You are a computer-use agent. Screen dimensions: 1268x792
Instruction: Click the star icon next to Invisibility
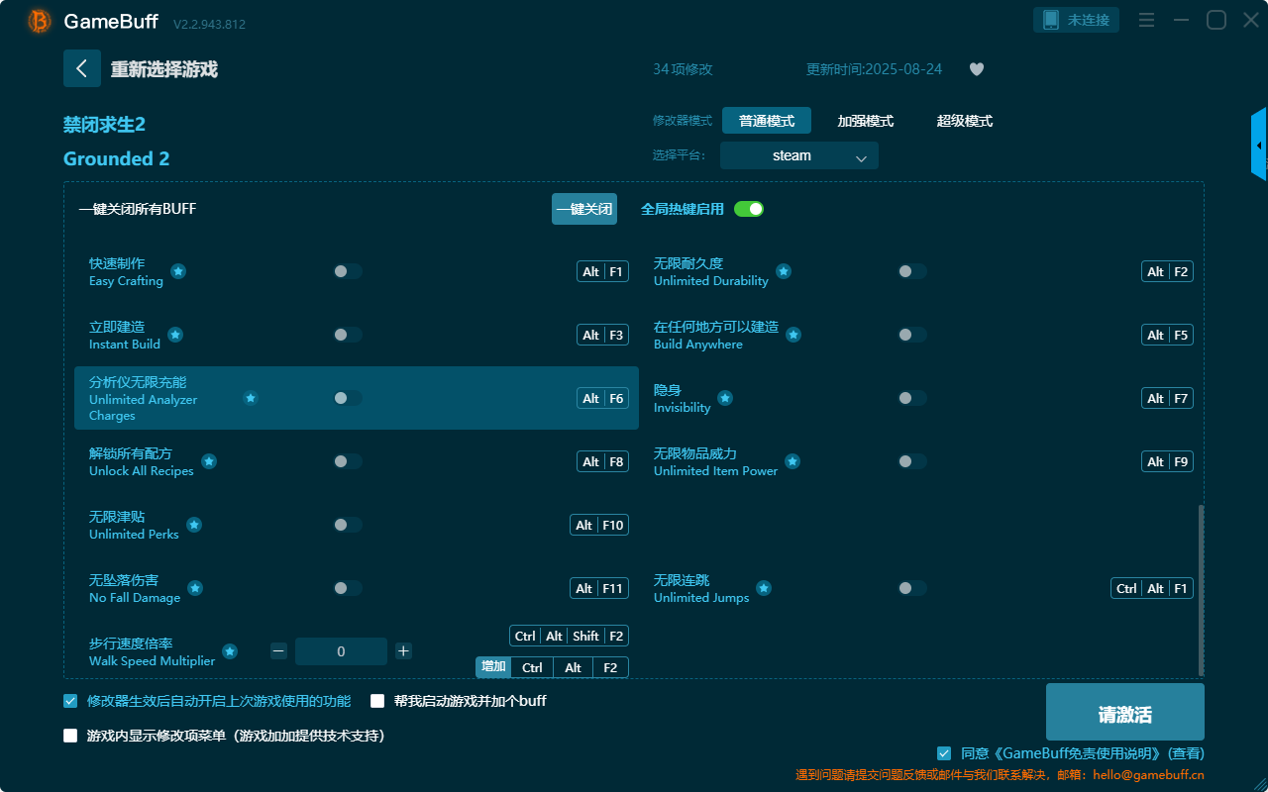[725, 398]
